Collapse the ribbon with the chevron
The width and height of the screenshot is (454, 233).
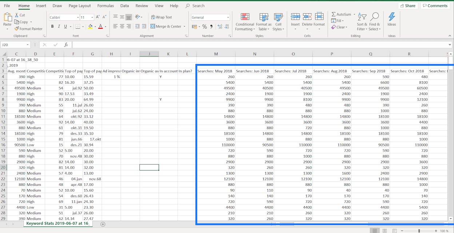(450, 36)
